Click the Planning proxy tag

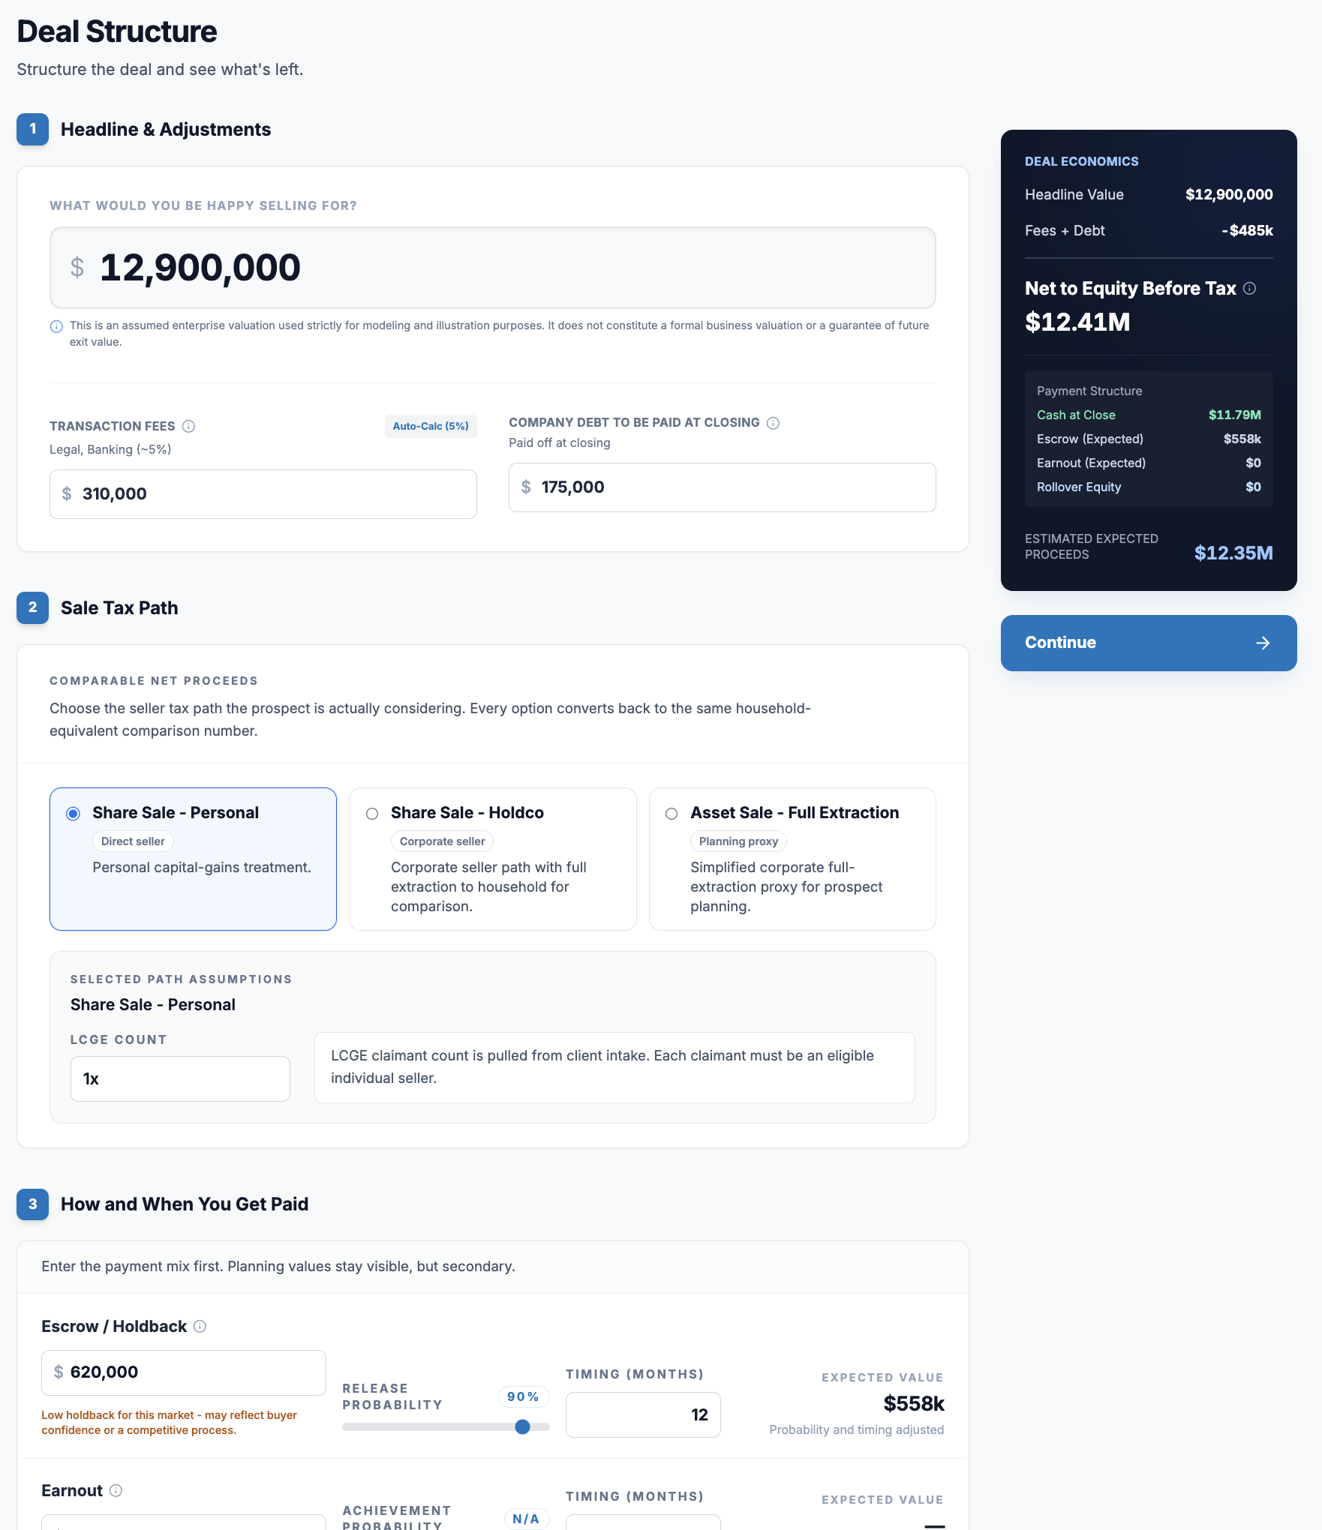(x=738, y=841)
